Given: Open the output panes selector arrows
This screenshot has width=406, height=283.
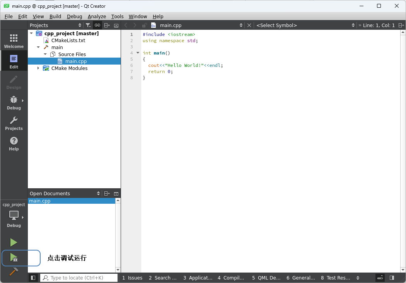Looking at the screenshot, I should point(358,278).
